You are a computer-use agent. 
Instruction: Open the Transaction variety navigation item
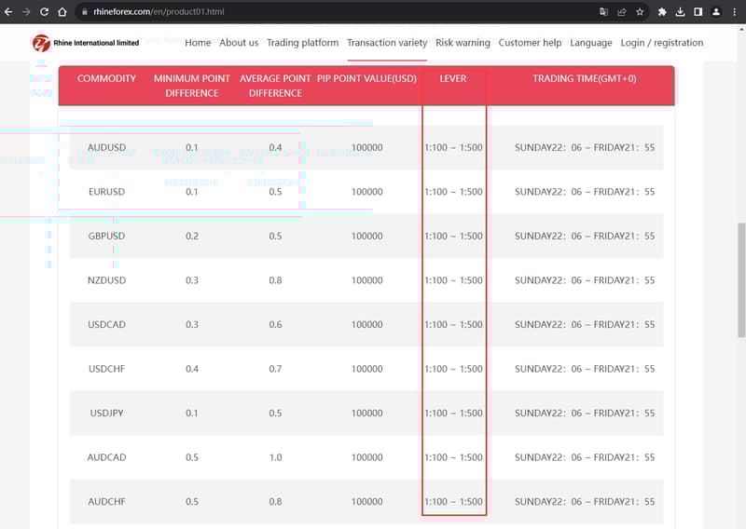387,43
